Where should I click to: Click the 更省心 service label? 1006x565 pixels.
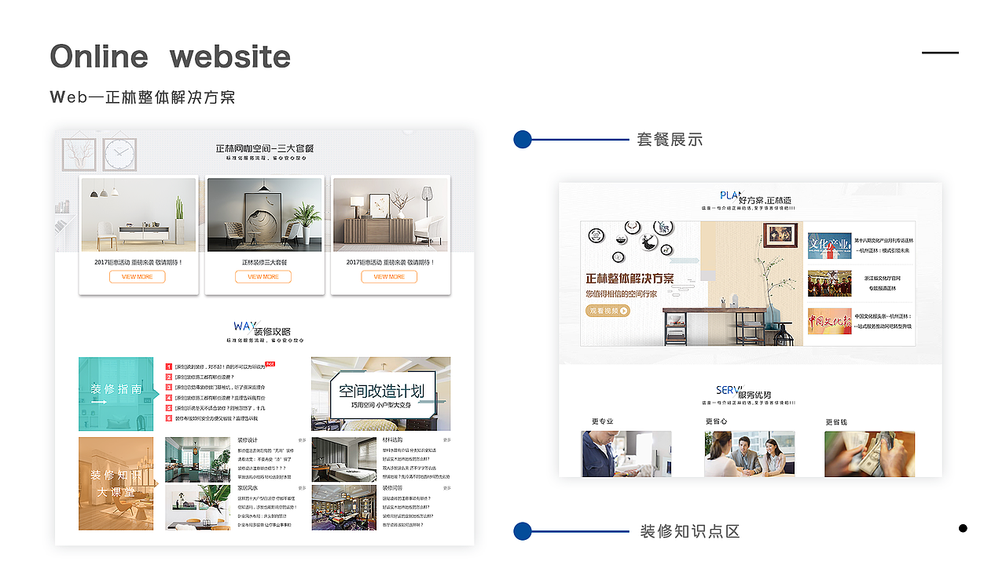tap(716, 421)
